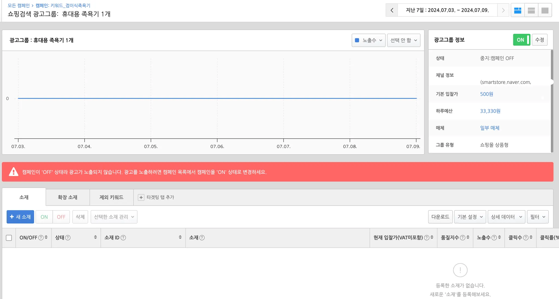
Task: Open help for 소재 ID column
Action: pos(123,238)
